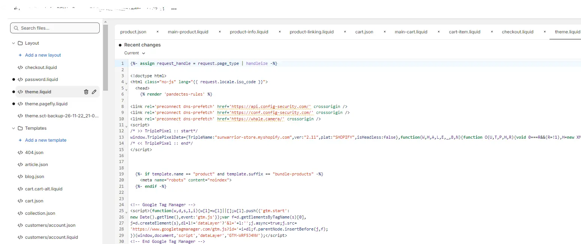This screenshot has width=581, height=244.
Task: Click the Recent changes heading
Action: pyautogui.click(x=142, y=45)
